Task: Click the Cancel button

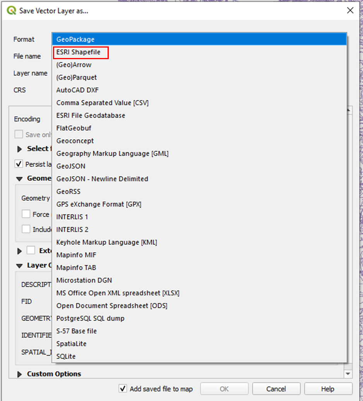Action: point(276,389)
